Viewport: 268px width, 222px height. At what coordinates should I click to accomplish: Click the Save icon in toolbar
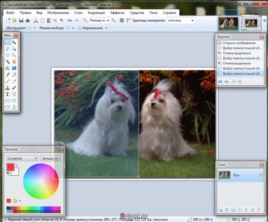(21, 20)
